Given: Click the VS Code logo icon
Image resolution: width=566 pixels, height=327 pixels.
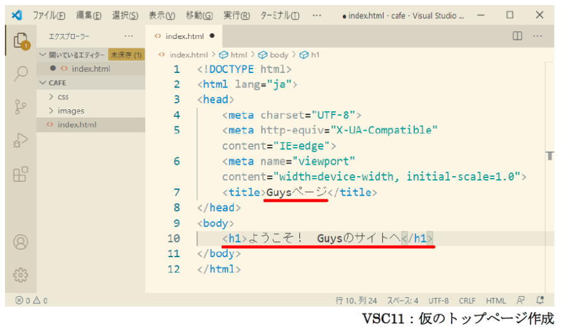Looking at the screenshot, I should tap(16, 15).
